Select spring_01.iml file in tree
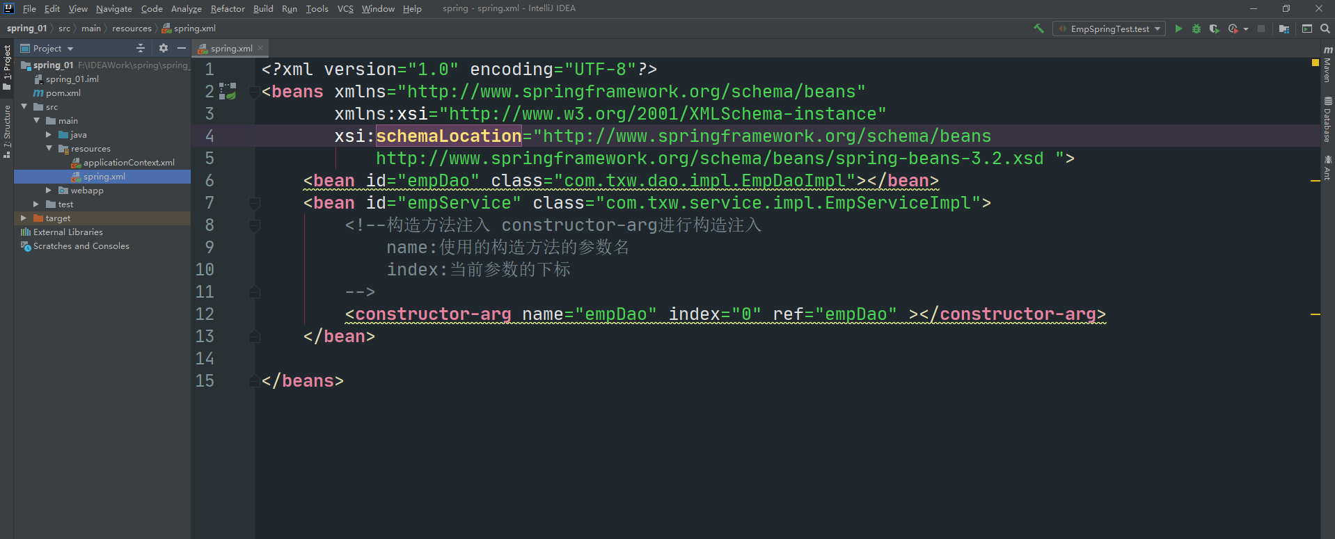The height and width of the screenshot is (539, 1335). [x=72, y=79]
